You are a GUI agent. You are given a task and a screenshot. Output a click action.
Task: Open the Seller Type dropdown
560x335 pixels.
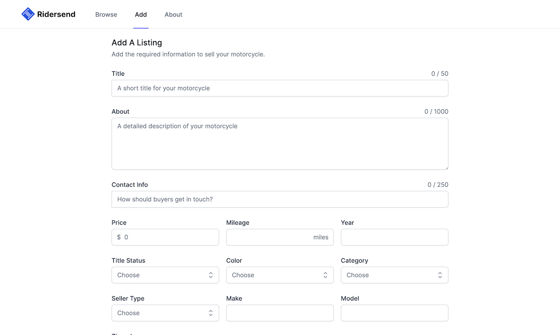coord(165,313)
